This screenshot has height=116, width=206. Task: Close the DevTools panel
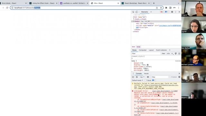point(179,12)
